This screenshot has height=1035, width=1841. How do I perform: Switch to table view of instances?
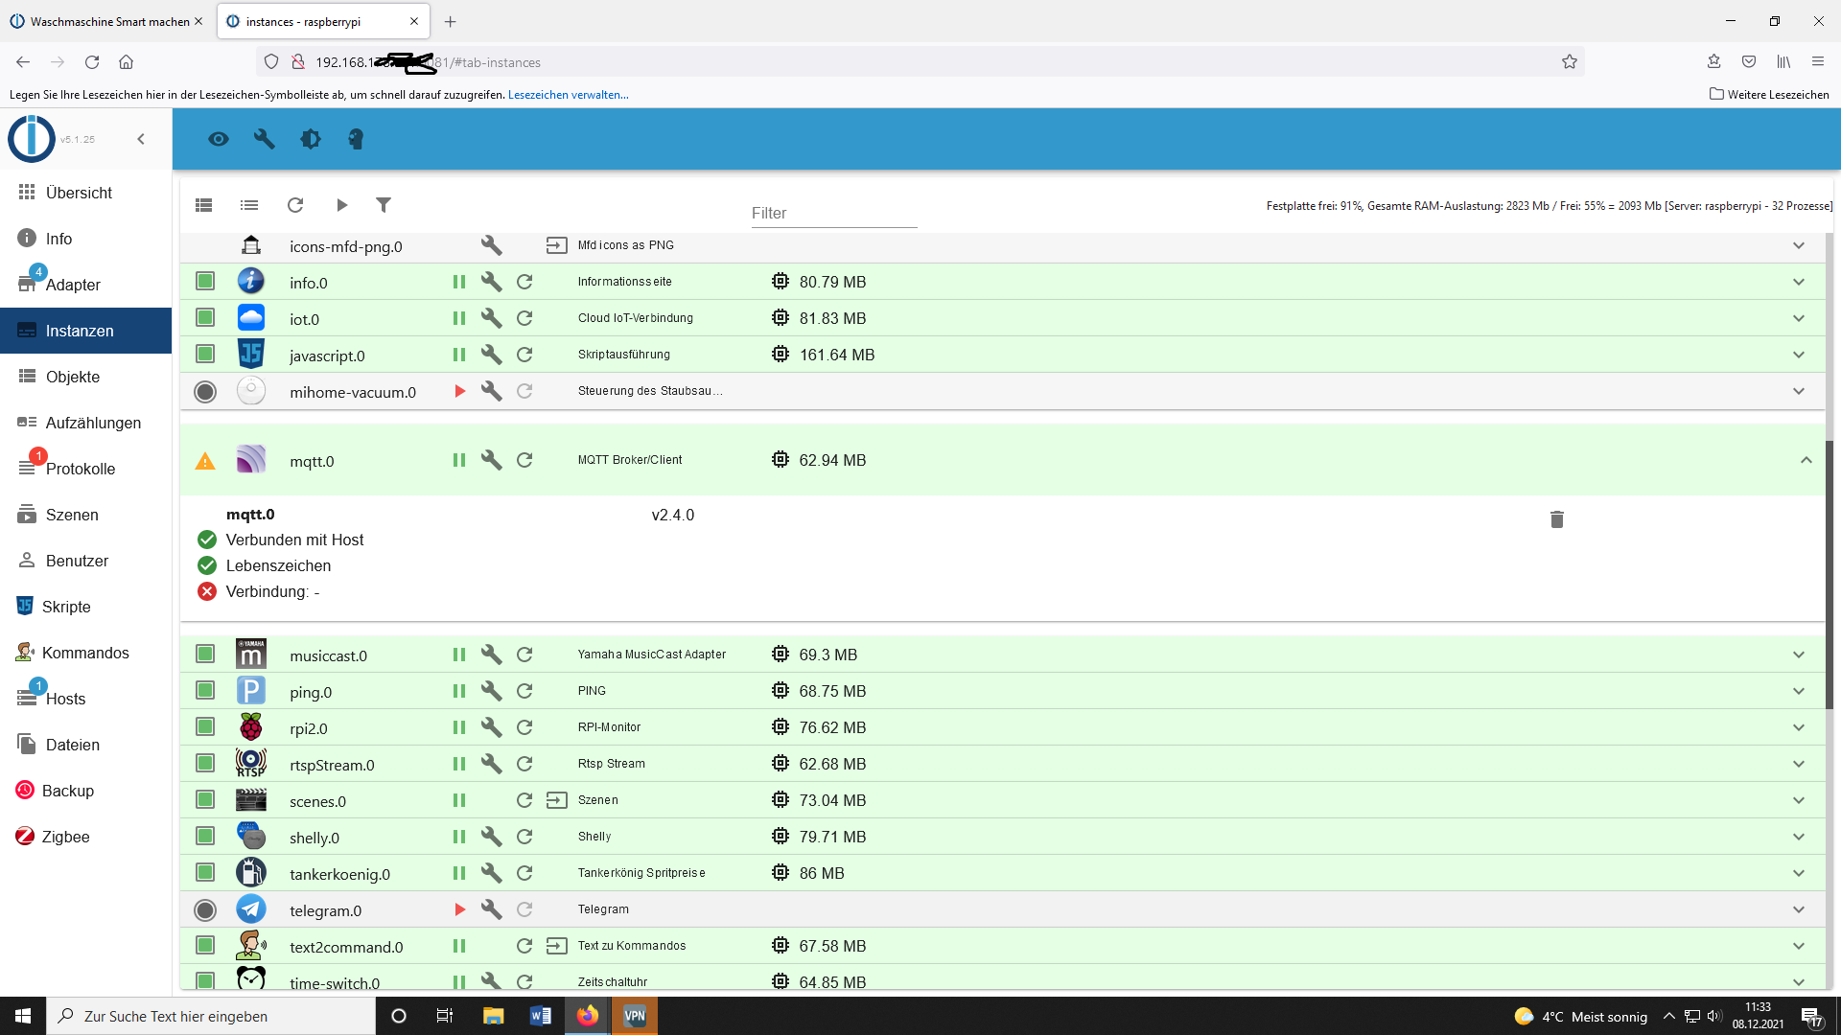tap(203, 205)
